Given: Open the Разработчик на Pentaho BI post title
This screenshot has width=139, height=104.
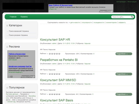Looking at the screenshot, I should coord(59,60).
